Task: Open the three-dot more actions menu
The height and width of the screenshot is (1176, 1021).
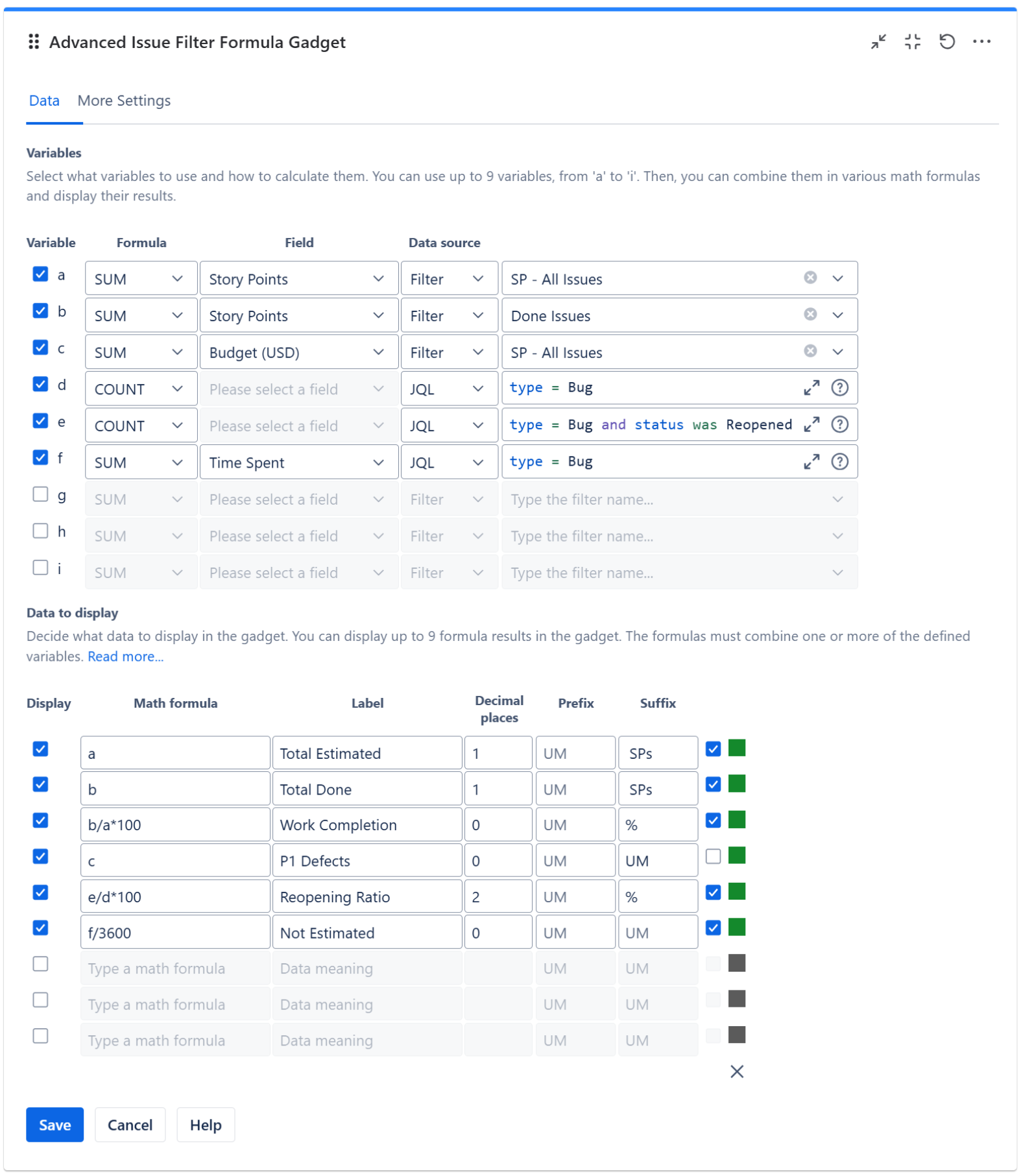Action: pyautogui.click(x=981, y=42)
